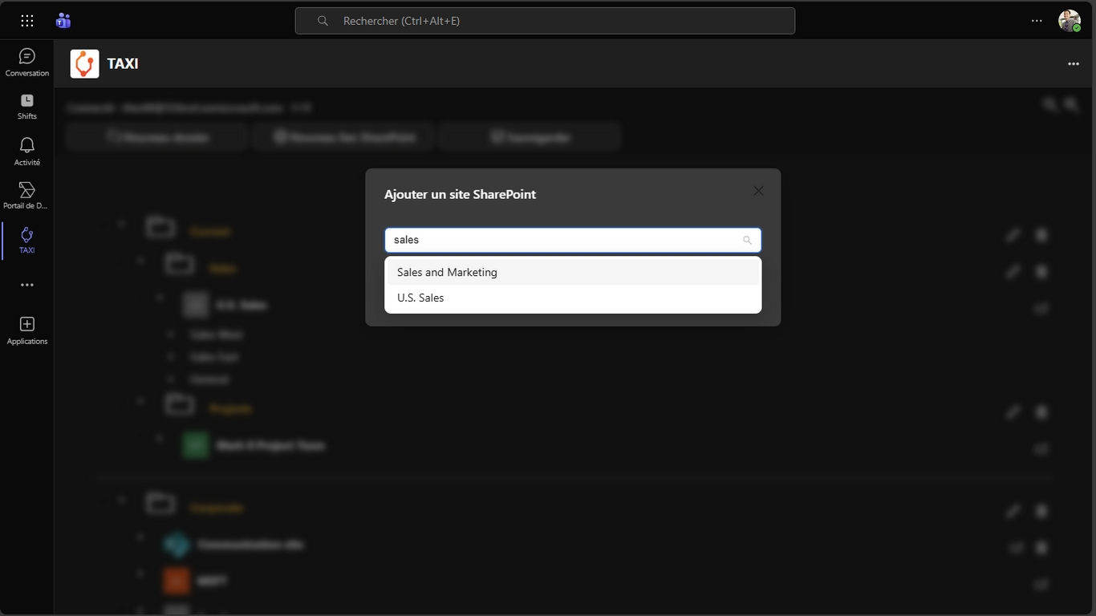Close the Ajouter un site SharePoint dialog
The height and width of the screenshot is (616, 1096).
[758, 191]
